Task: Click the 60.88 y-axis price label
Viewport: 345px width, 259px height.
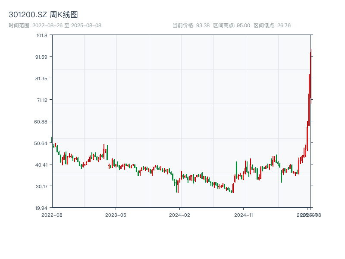Action: (x=41, y=122)
